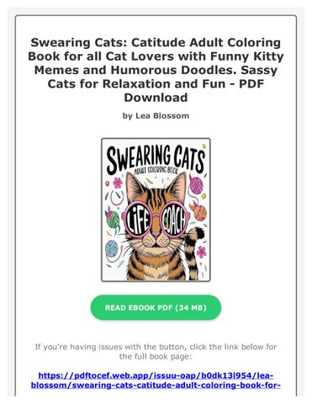
Task: Open the pdftocef.web.app full book page link
Action: (156, 380)
